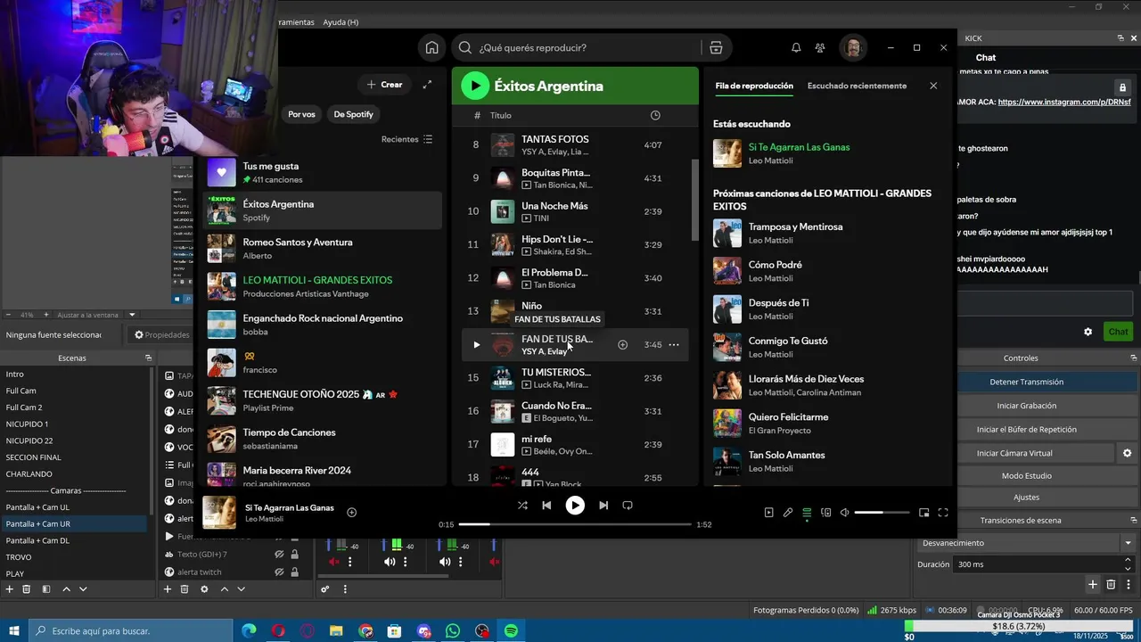Open Spotify profile avatar menu
The width and height of the screenshot is (1141, 642).
pyautogui.click(x=853, y=47)
